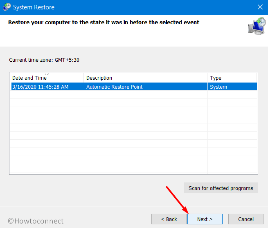
Task: Click the Current time zone GMT+5:30 text
Action: pos(44,60)
